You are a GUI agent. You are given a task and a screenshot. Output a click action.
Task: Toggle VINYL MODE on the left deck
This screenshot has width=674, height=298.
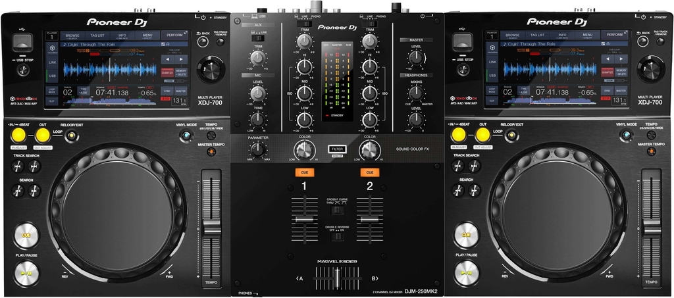point(185,136)
